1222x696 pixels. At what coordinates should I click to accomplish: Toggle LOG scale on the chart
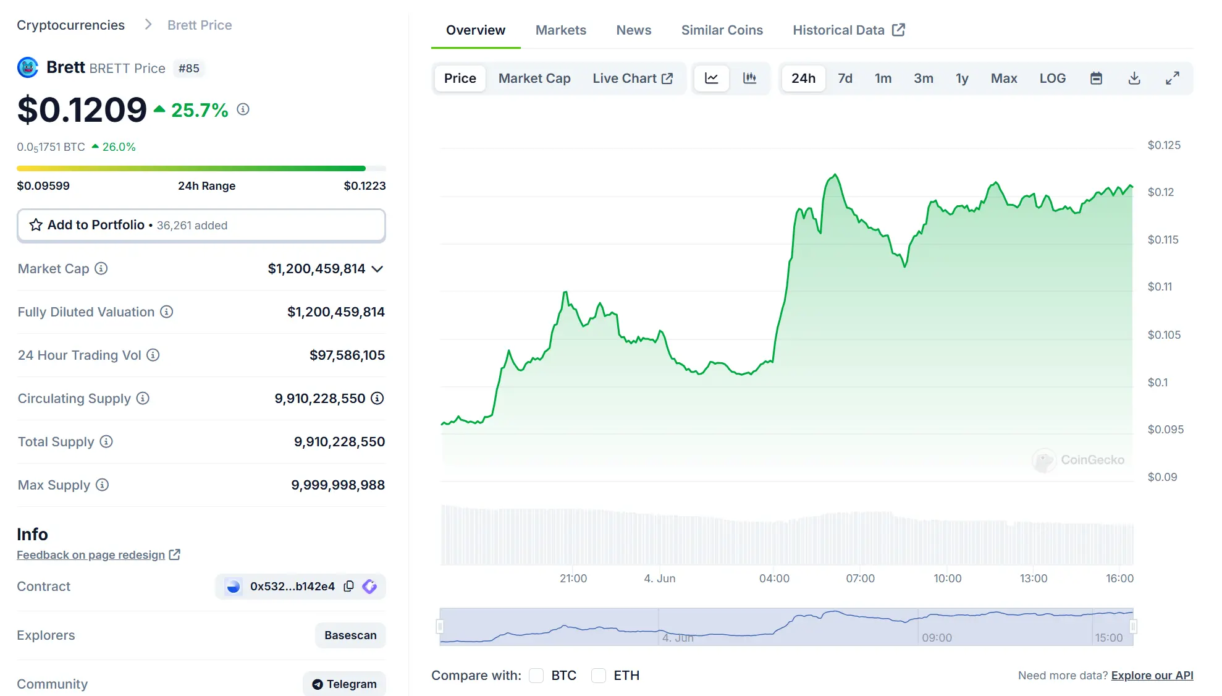[x=1052, y=78]
